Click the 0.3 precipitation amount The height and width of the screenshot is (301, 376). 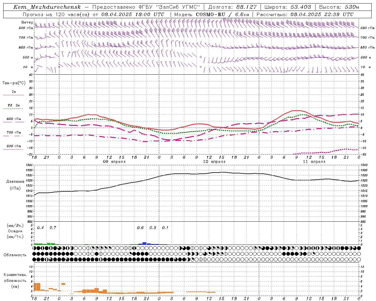153,228
